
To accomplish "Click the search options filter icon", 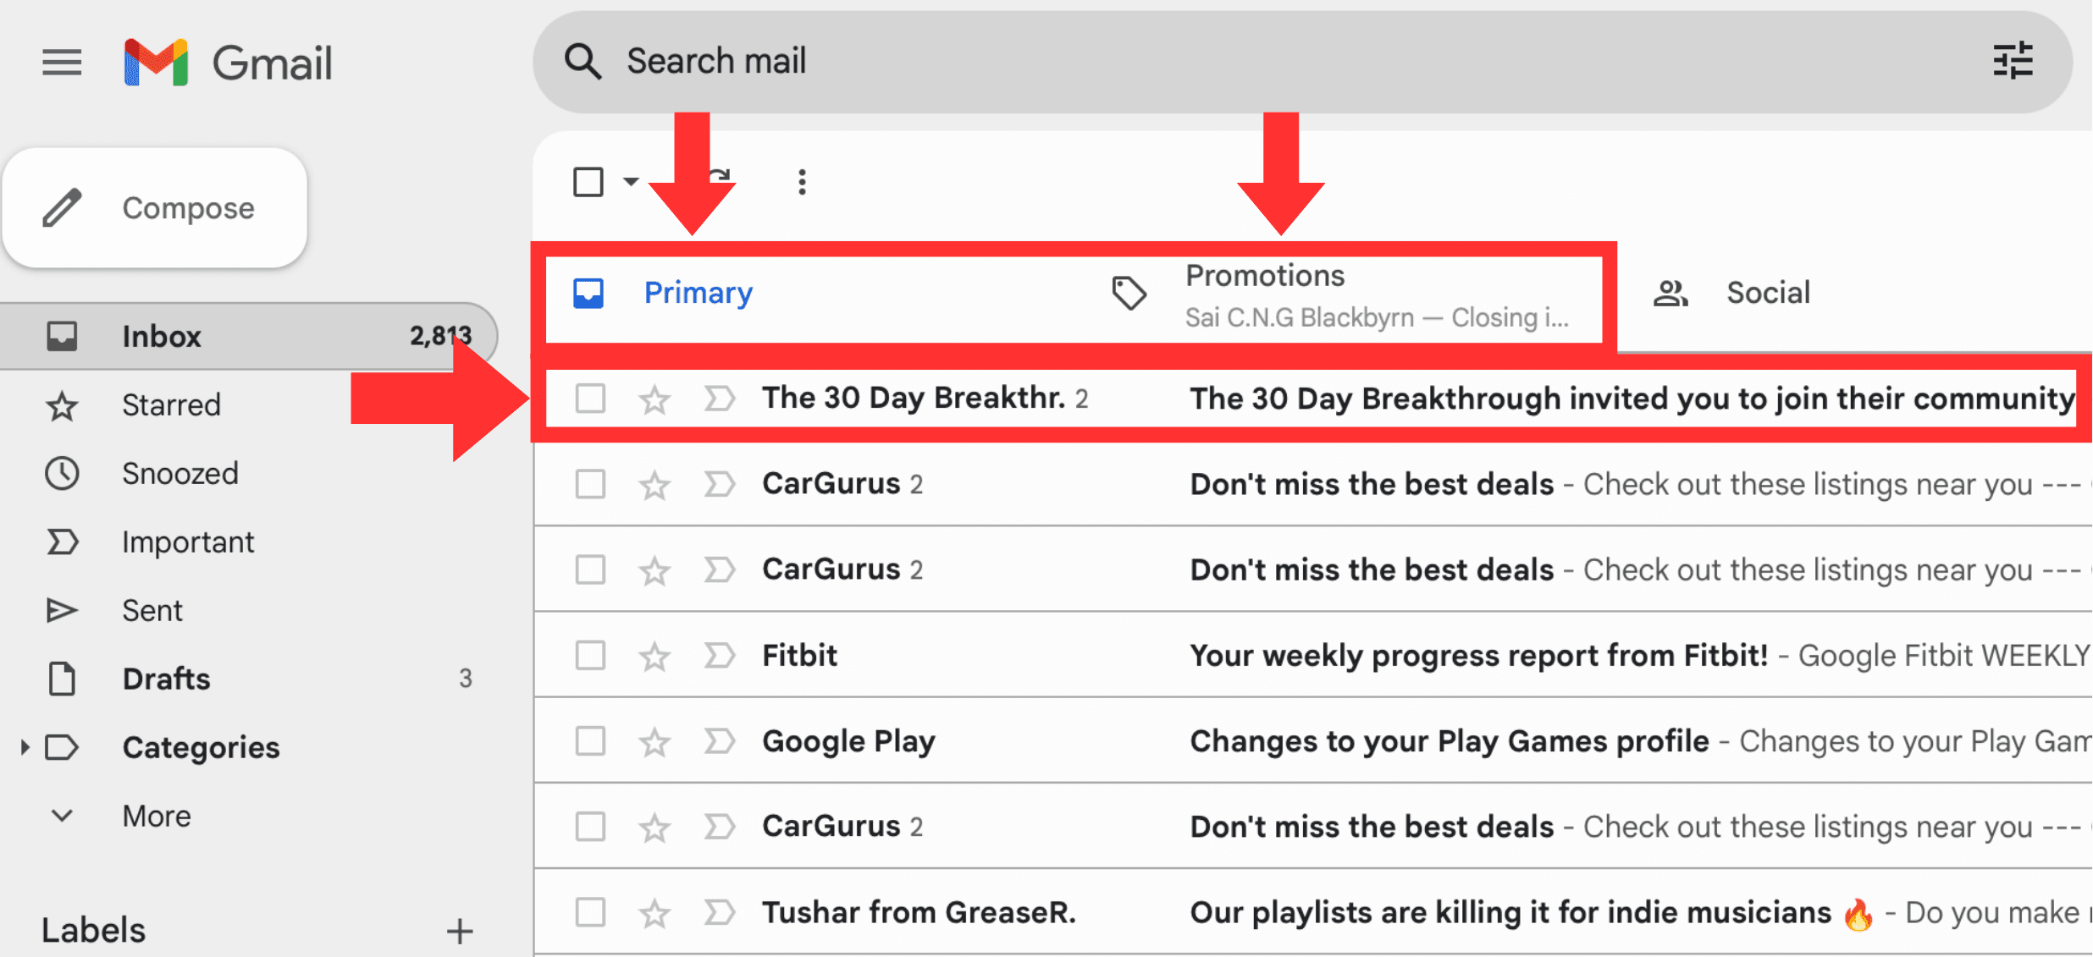I will (x=2013, y=61).
